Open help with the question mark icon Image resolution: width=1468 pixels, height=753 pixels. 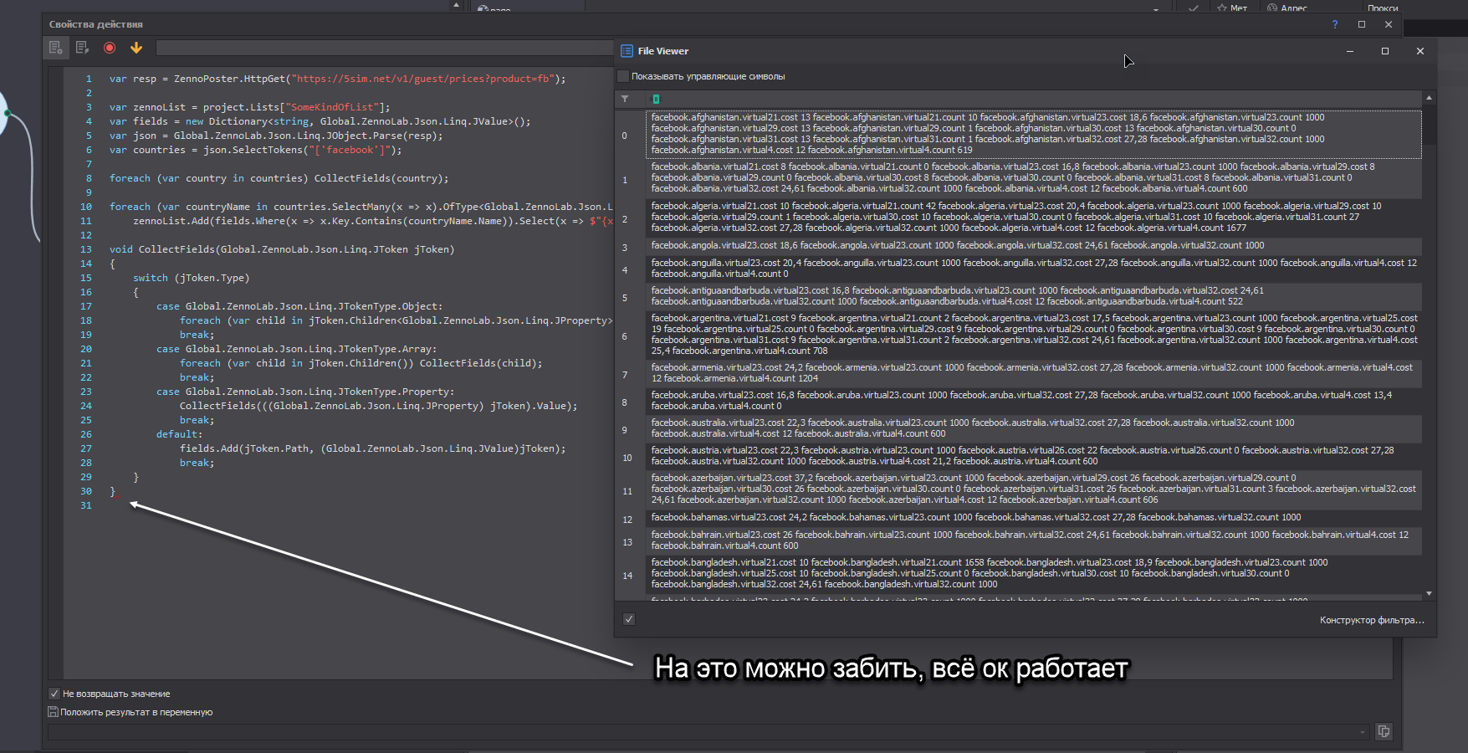(1335, 24)
